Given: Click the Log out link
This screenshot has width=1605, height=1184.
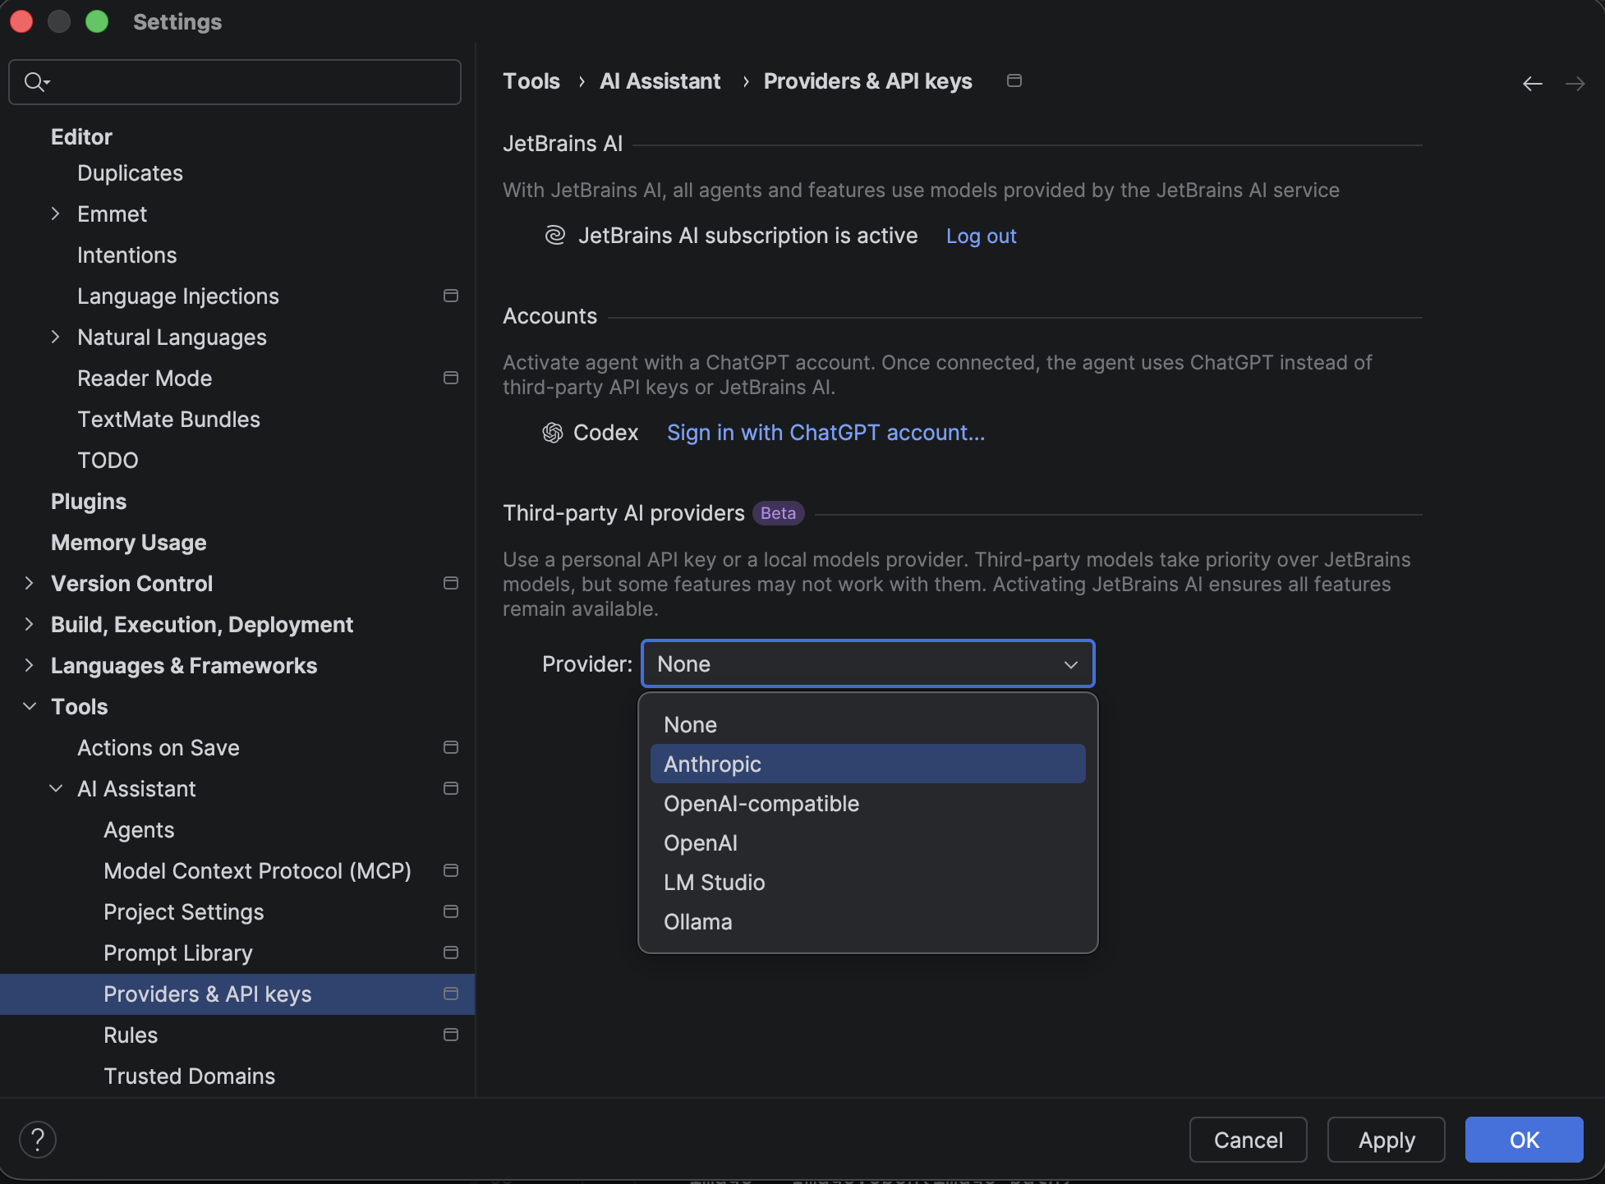Looking at the screenshot, I should [981, 236].
